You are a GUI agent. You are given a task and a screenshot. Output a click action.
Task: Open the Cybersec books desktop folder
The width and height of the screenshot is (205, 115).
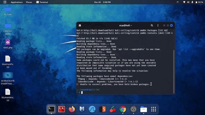[8, 29]
